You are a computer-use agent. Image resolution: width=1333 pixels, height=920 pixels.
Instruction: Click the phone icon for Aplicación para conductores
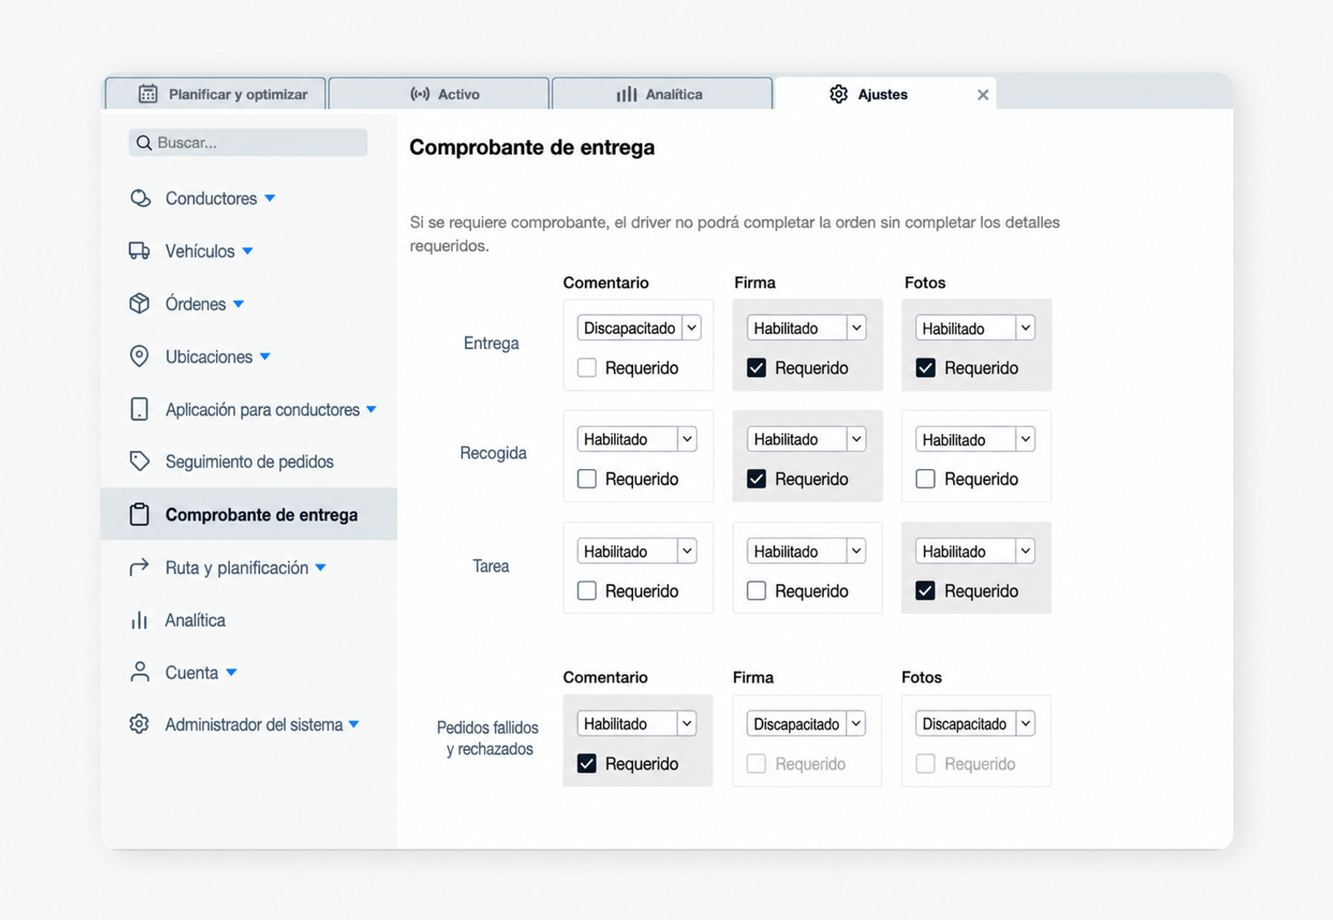[139, 409]
